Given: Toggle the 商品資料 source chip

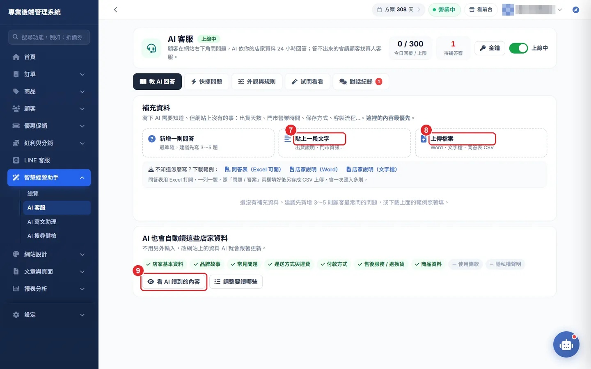Looking at the screenshot, I should [428, 264].
